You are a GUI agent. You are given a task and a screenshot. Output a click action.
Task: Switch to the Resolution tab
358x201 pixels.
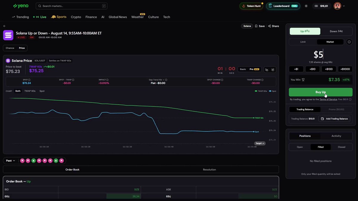click(x=209, y=170)
